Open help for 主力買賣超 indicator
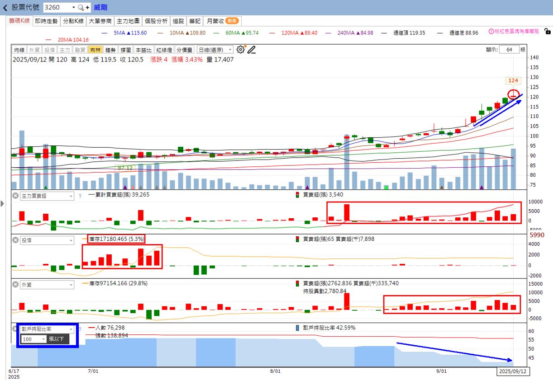This screenshot has height=380, width=553. point(80,196)
